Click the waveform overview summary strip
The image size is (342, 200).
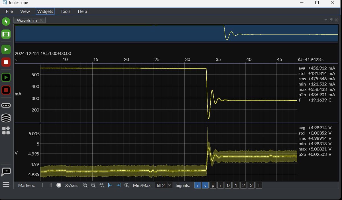point(177,34)
